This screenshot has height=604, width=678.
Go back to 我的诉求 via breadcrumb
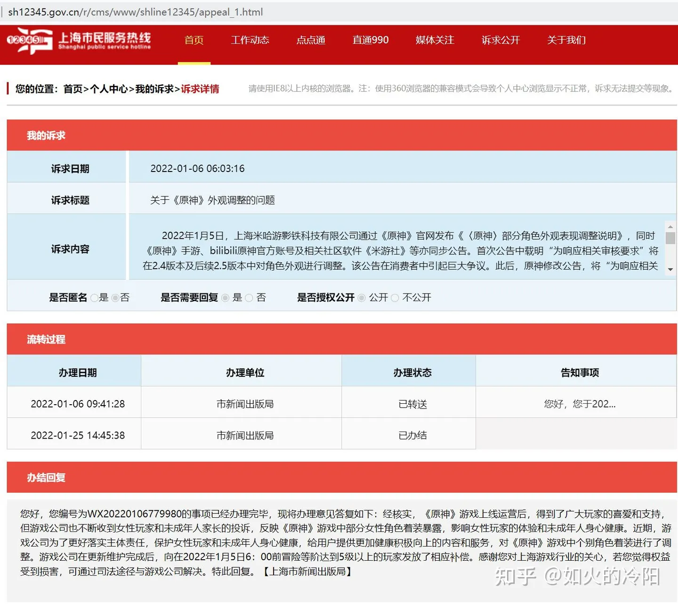coord(154,89)
